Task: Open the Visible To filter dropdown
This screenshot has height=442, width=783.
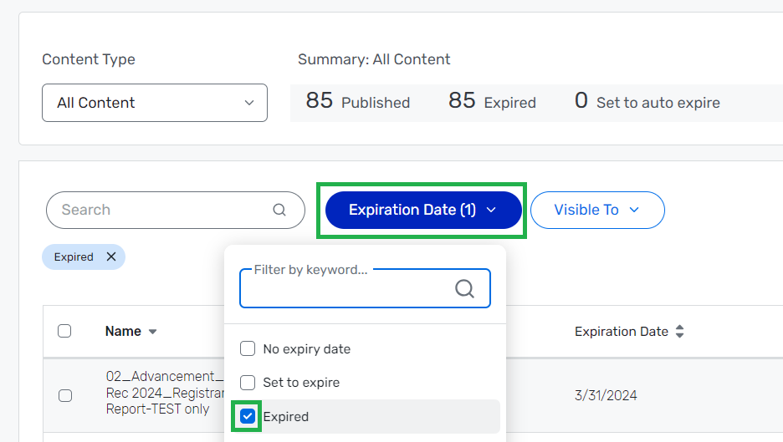Action: point(597,210)
